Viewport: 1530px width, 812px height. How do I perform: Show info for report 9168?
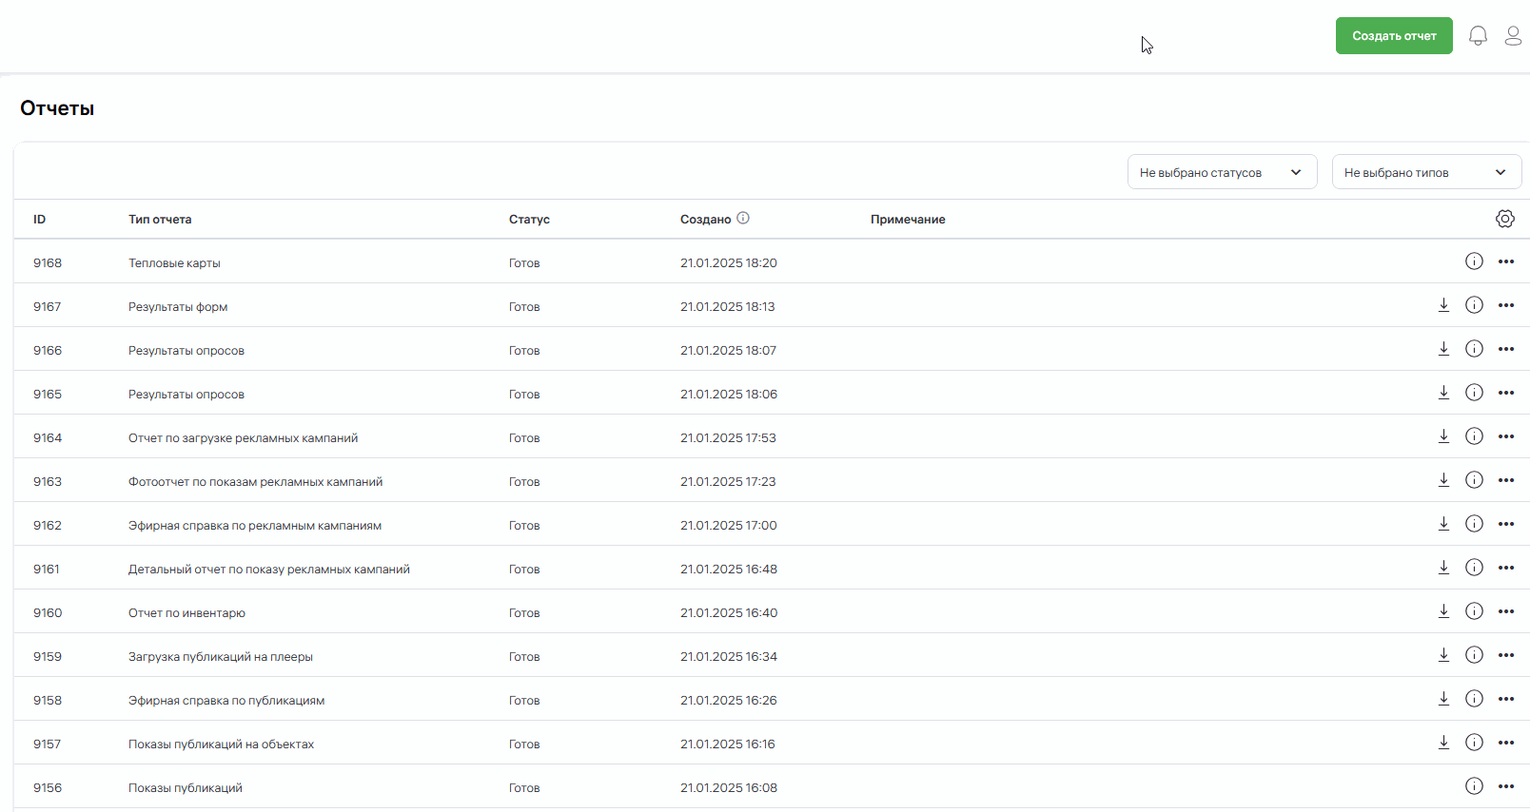1474,261
